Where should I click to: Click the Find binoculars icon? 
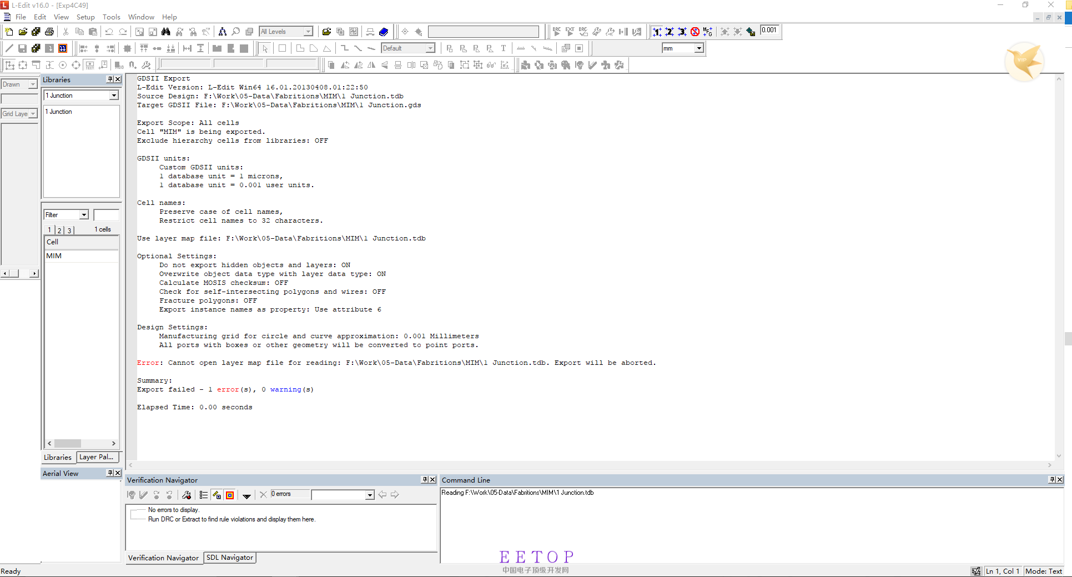pyautogui.click(x=166, y=32)
